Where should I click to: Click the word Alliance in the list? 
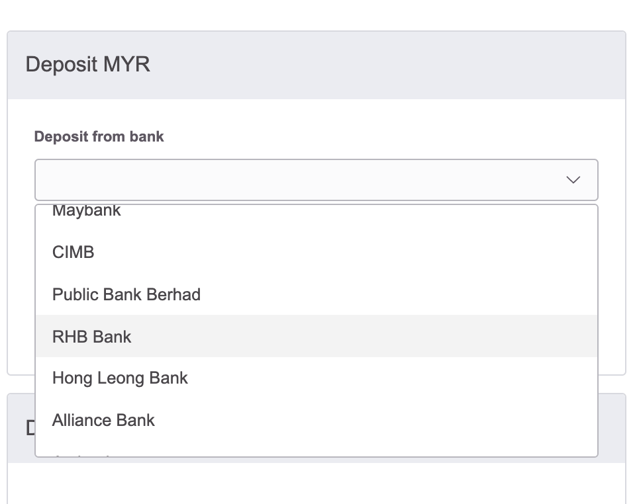click(x=75, y=420)
